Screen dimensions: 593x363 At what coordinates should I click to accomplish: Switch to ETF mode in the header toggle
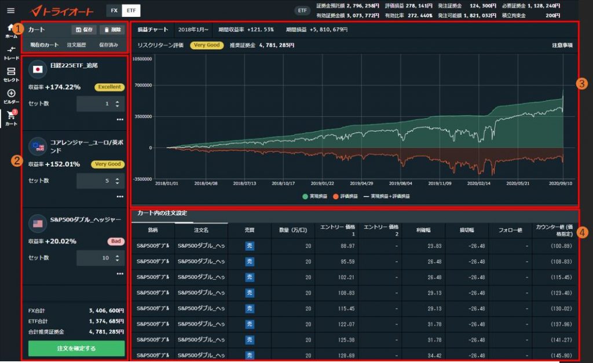click(131, 10)
